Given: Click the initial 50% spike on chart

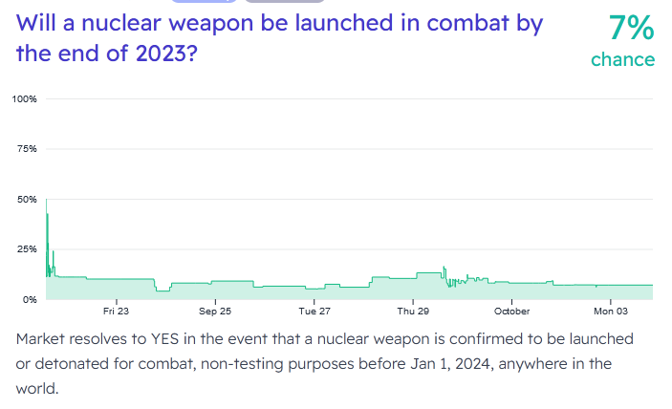Looking at the screenshot, I should pos(47,201).
